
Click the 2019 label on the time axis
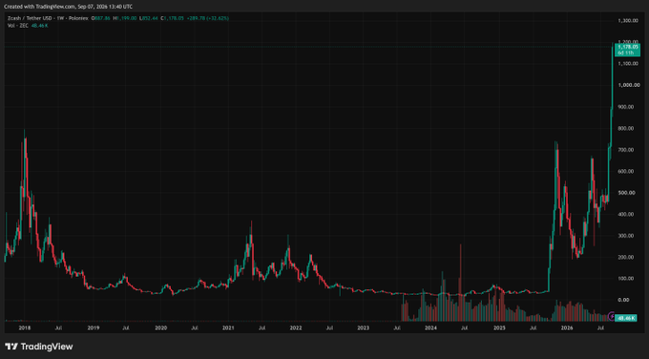(94, 327)
